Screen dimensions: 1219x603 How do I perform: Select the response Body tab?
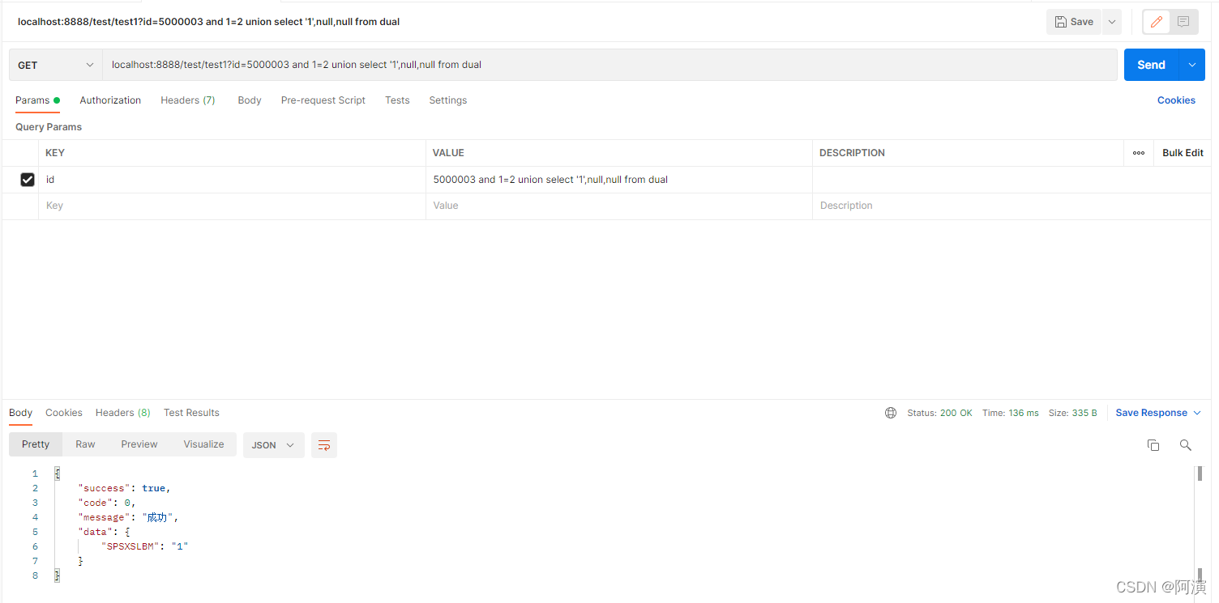[x=21, y=413]
